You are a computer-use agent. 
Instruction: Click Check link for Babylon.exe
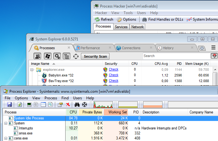coord(114,75)
